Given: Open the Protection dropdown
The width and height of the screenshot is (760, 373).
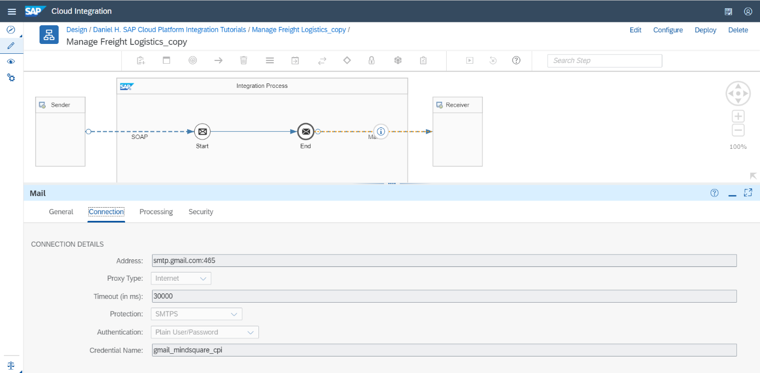Looking at the screenshot, I should [196, 314].
